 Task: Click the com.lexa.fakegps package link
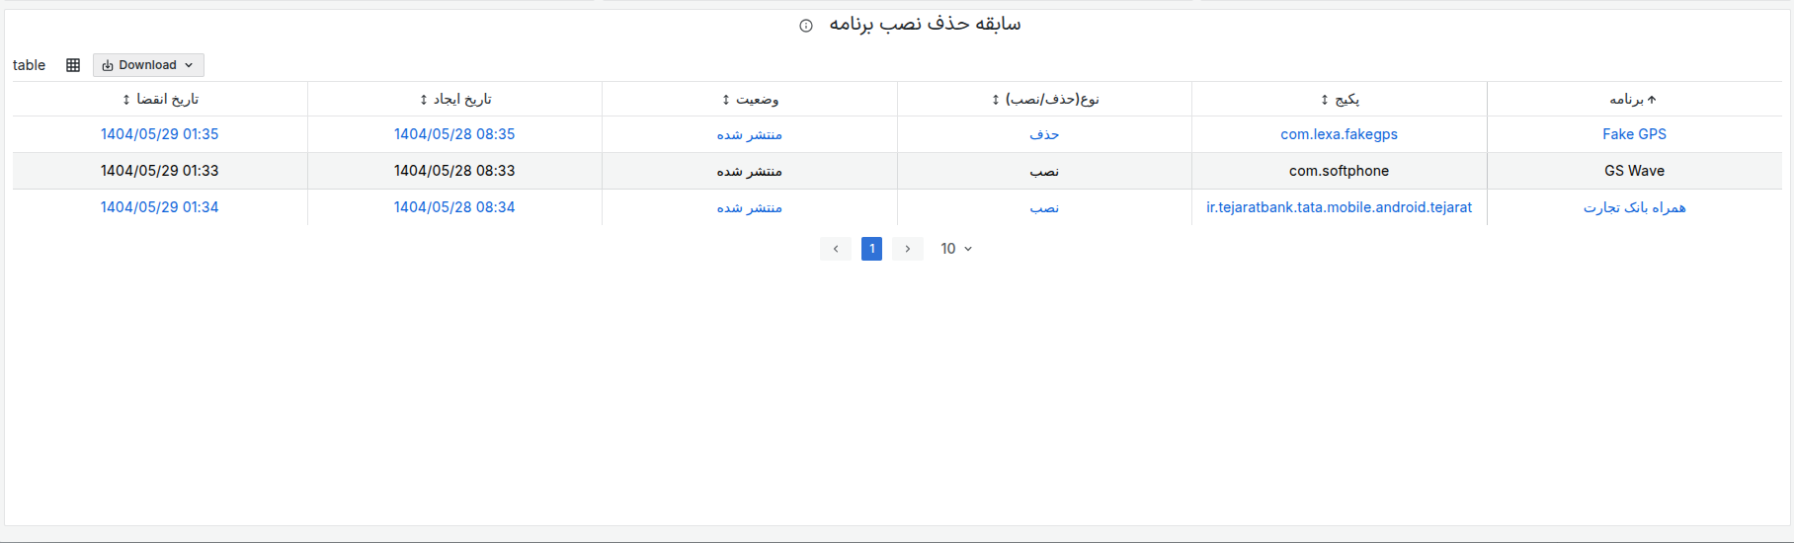click(x=1339, y=134)
